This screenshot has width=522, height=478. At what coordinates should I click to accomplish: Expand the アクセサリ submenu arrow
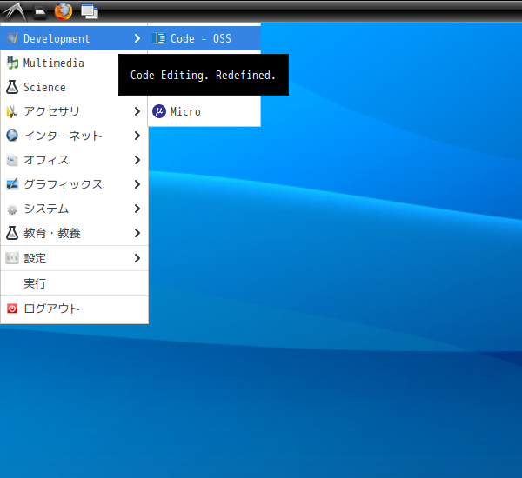point(137,111)
